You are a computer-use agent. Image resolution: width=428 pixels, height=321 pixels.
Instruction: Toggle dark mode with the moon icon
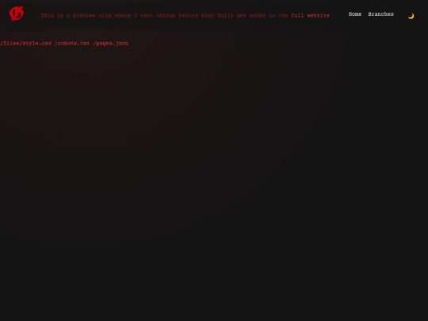pyautogui.click(x=411, y=16)
